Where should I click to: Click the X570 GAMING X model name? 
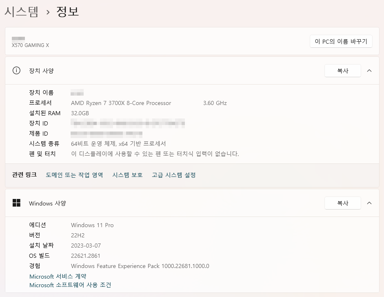(30, 45)
